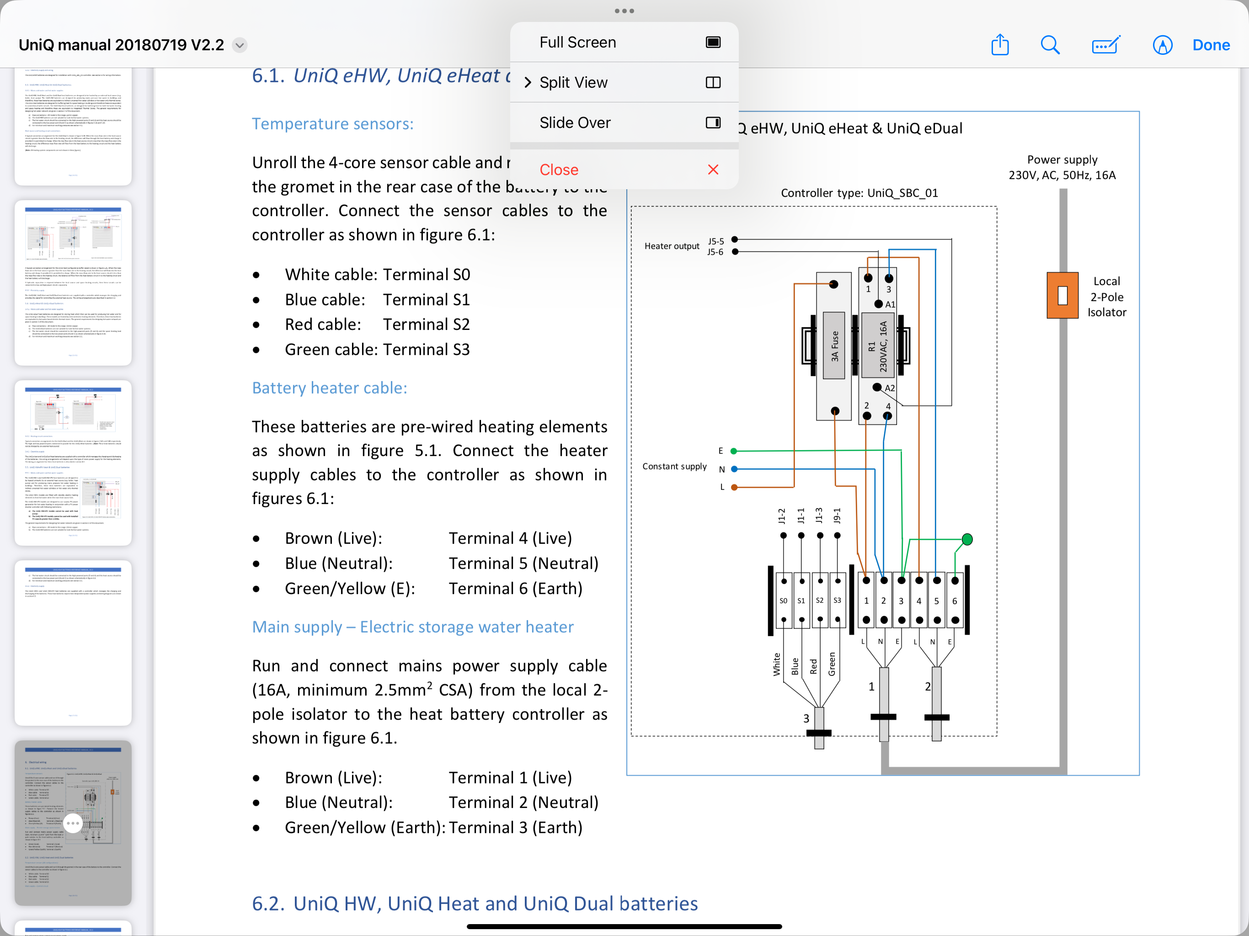
Task: Open options on selected page thumbnail
Action: coord(73,823)
